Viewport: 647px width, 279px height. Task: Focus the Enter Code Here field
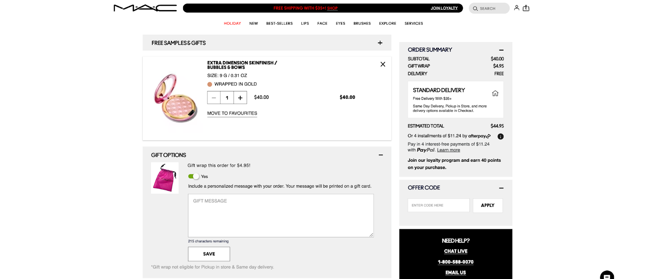[x=439, y=205]
